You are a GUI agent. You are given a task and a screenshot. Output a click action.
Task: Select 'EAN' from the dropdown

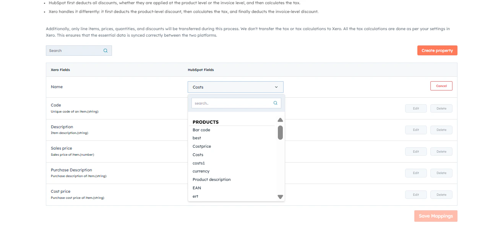coord(197,188)
